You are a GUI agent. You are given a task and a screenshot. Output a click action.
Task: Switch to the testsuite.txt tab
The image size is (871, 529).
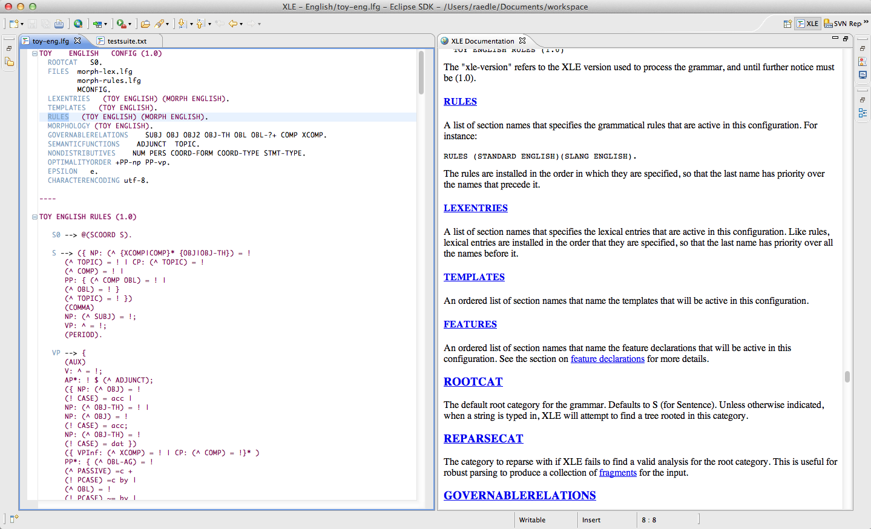click(x=127, y=41)
